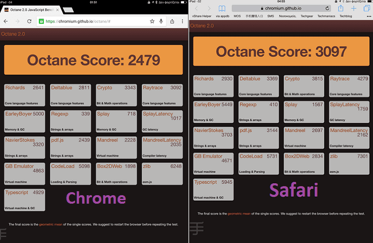Click the EarleyBoyer 5449 result card in Safari
The width and height of the screenshot is (373, 243).
[213, 112]
